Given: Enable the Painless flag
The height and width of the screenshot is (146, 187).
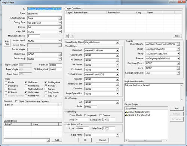Looking at the screenshot, I should click(46, 89).
